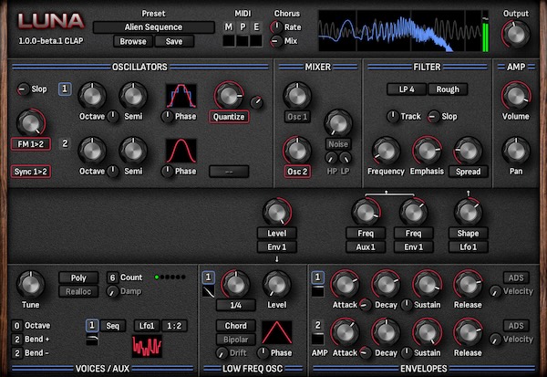Image resolution: width=547 pixels, height=377 pixels.
Task: Enable the Osc 1 mixer button
Action: [297, 117]
